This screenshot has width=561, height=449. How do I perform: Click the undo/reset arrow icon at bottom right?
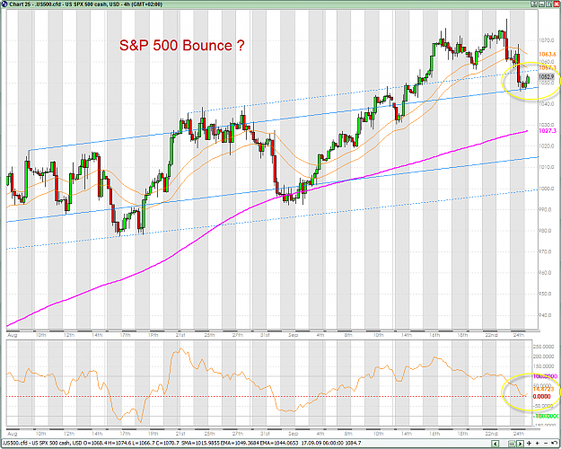click(554, 443)
